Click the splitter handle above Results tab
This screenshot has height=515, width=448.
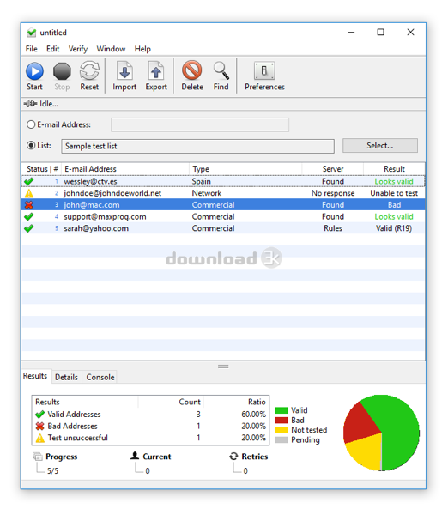[x=223, y=367]
